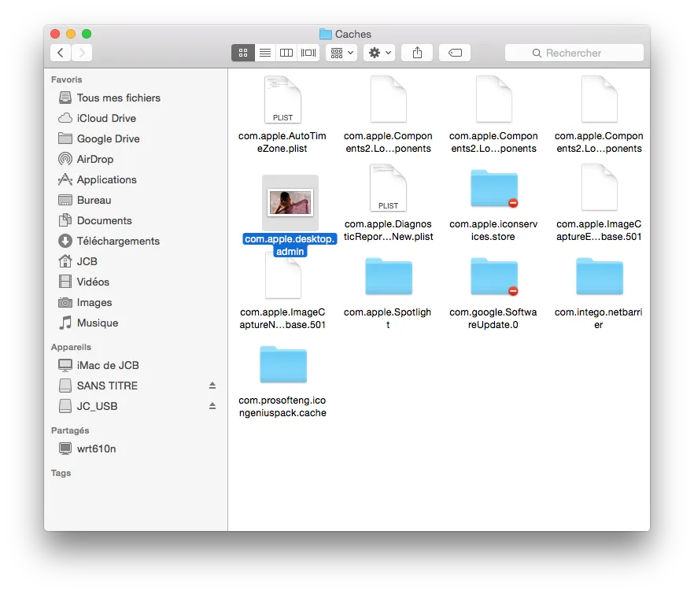
Task: Select com.apple.iconservices.store folder
Action: point(494,188)
